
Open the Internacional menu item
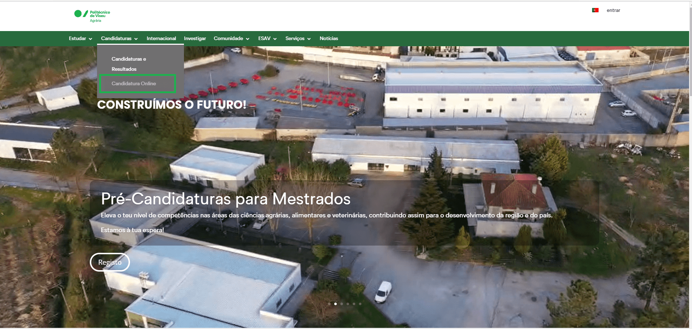pos(161,38)
